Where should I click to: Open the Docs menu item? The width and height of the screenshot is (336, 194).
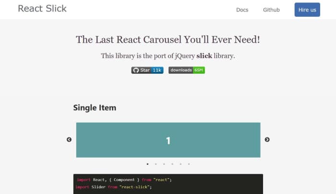click(242, 10)
